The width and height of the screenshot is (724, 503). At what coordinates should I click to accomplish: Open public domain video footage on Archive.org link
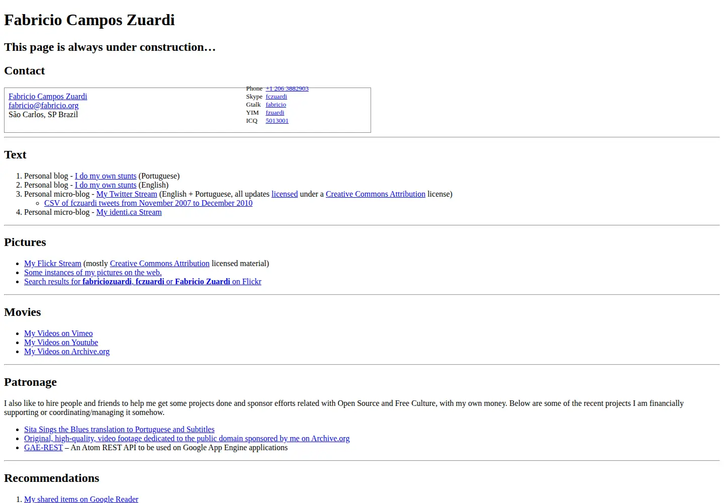coord(187,439)
